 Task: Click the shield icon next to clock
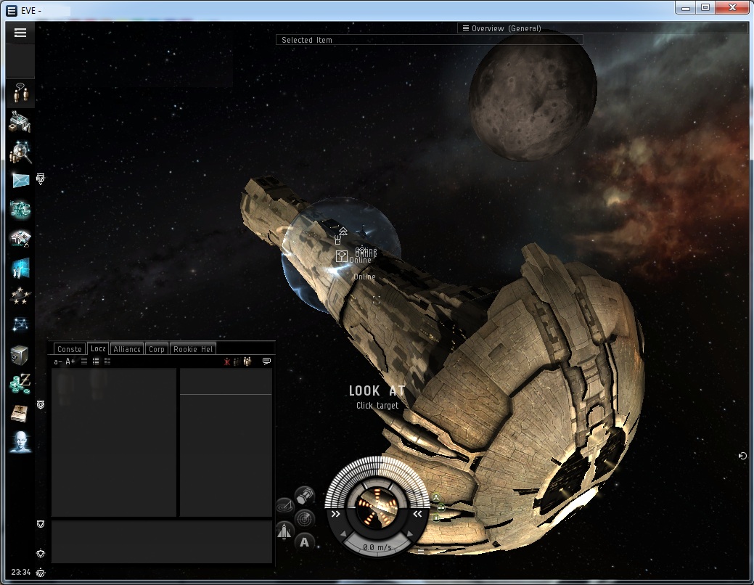[x=41, y=573]
